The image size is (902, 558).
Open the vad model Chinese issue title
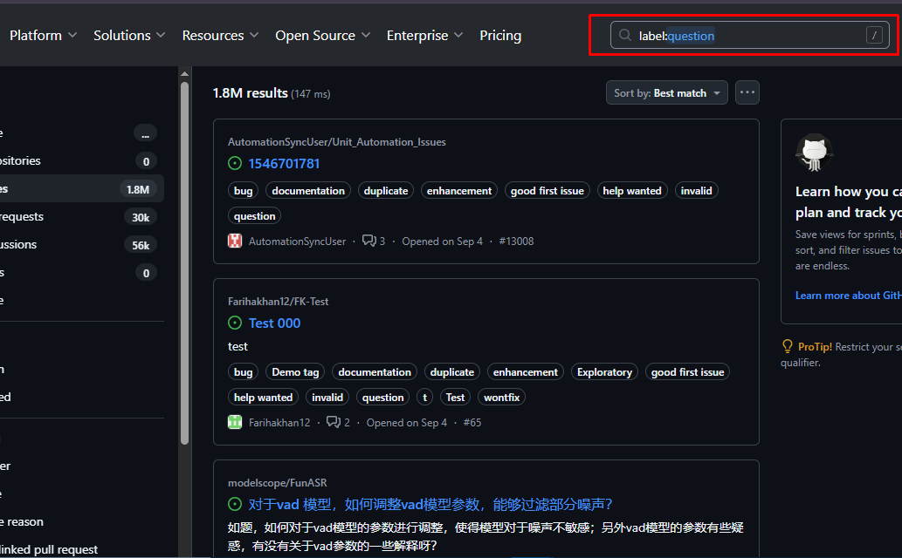click(x=430, y=505)
